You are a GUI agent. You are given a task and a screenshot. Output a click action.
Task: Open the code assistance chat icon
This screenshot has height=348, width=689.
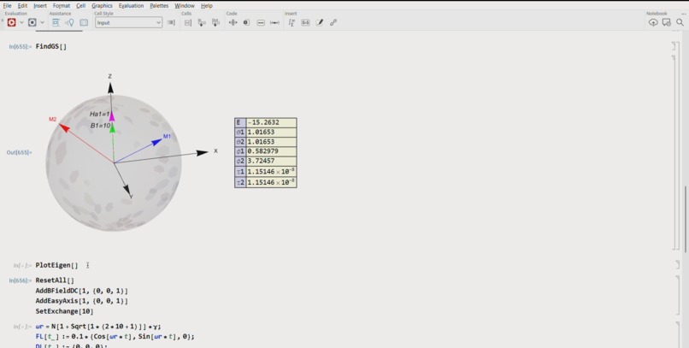tap(56, 22)
